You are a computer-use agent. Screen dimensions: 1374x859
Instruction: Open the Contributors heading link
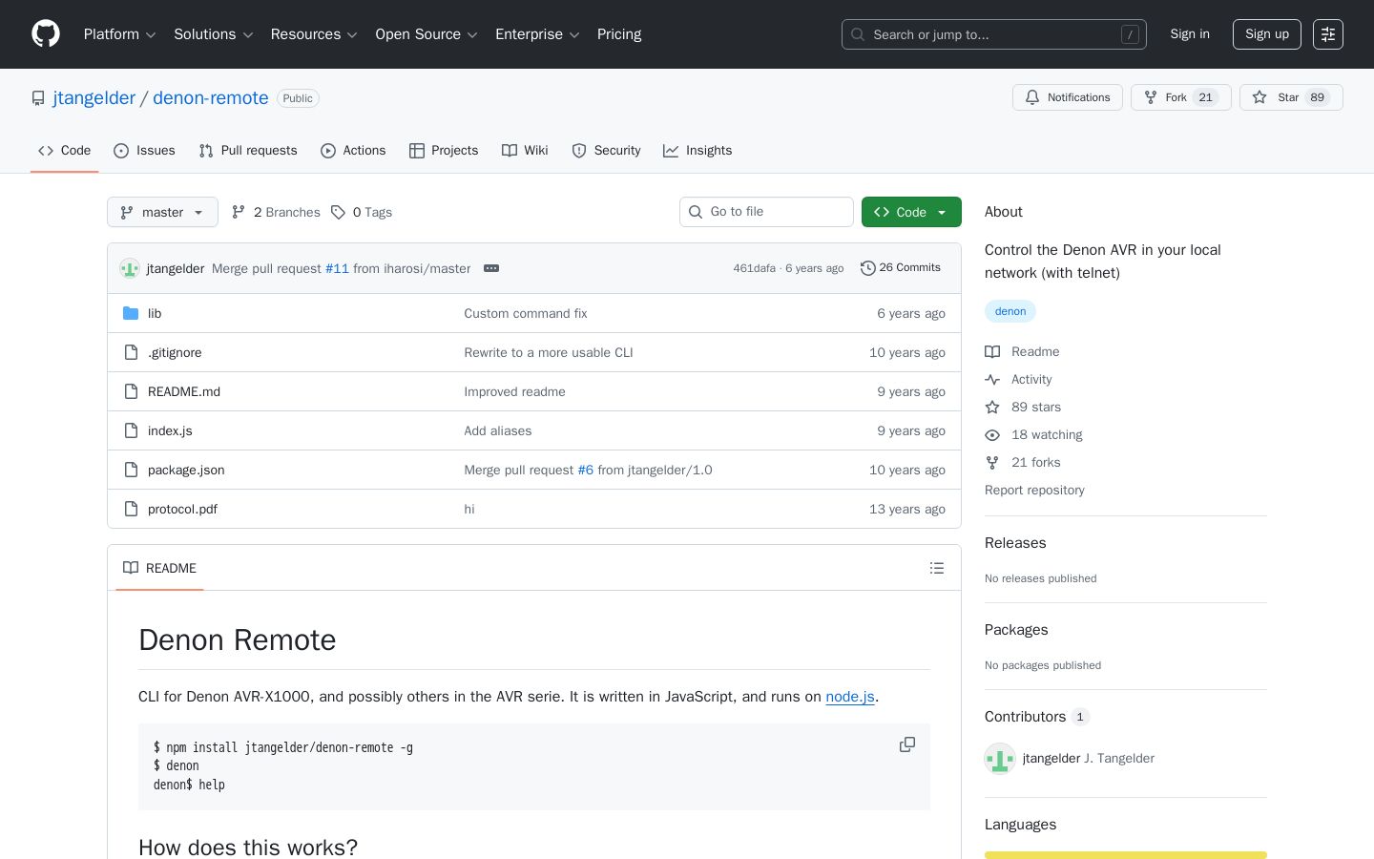tap(1037, 717)
